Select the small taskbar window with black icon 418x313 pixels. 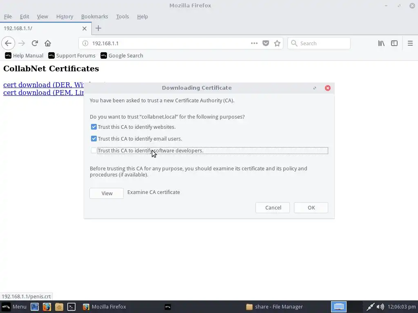168,307
